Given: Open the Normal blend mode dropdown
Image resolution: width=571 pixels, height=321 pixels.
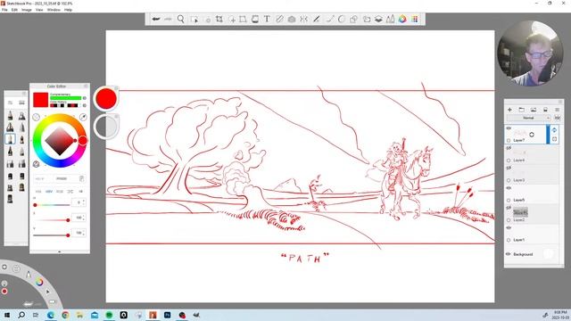Looking at the screenshot, I should 529,118.
